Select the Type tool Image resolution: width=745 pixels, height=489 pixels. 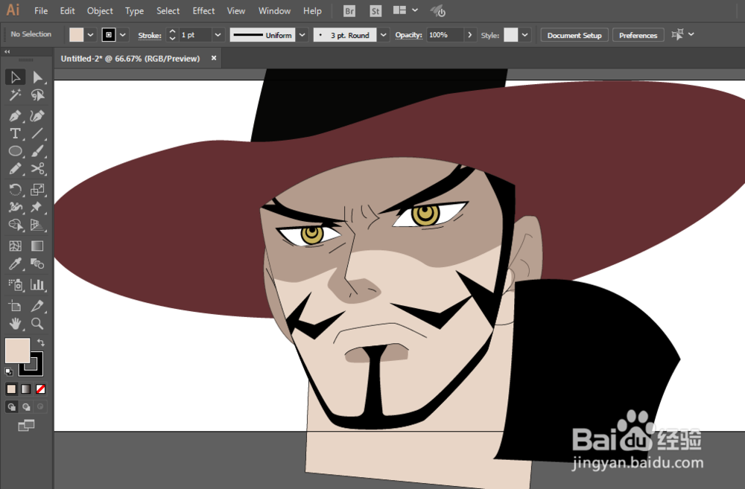(x=15, y=133)
